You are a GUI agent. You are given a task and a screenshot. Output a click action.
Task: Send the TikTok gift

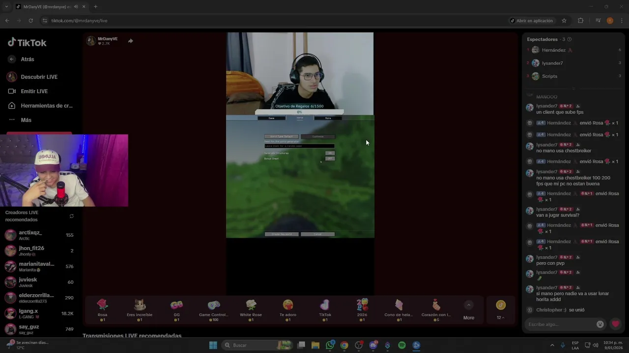click(x=325, y=310)
